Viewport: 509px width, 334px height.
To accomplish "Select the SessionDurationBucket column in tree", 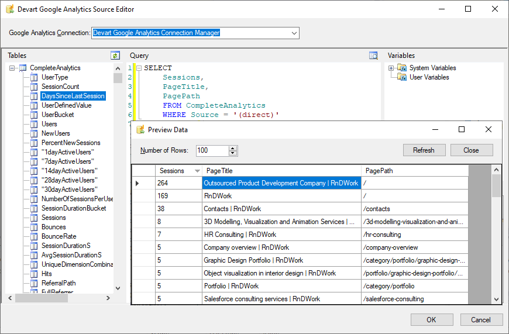I will 74,208.
